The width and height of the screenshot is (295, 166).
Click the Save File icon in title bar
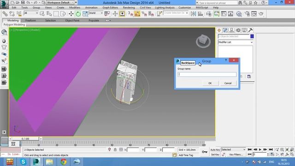[x=23, y=3]
